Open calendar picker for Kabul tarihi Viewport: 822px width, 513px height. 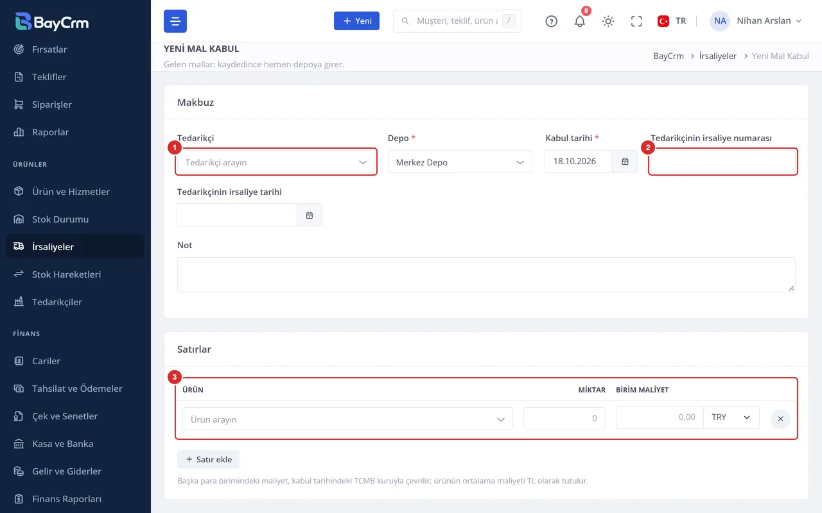(x=625, y=162)
